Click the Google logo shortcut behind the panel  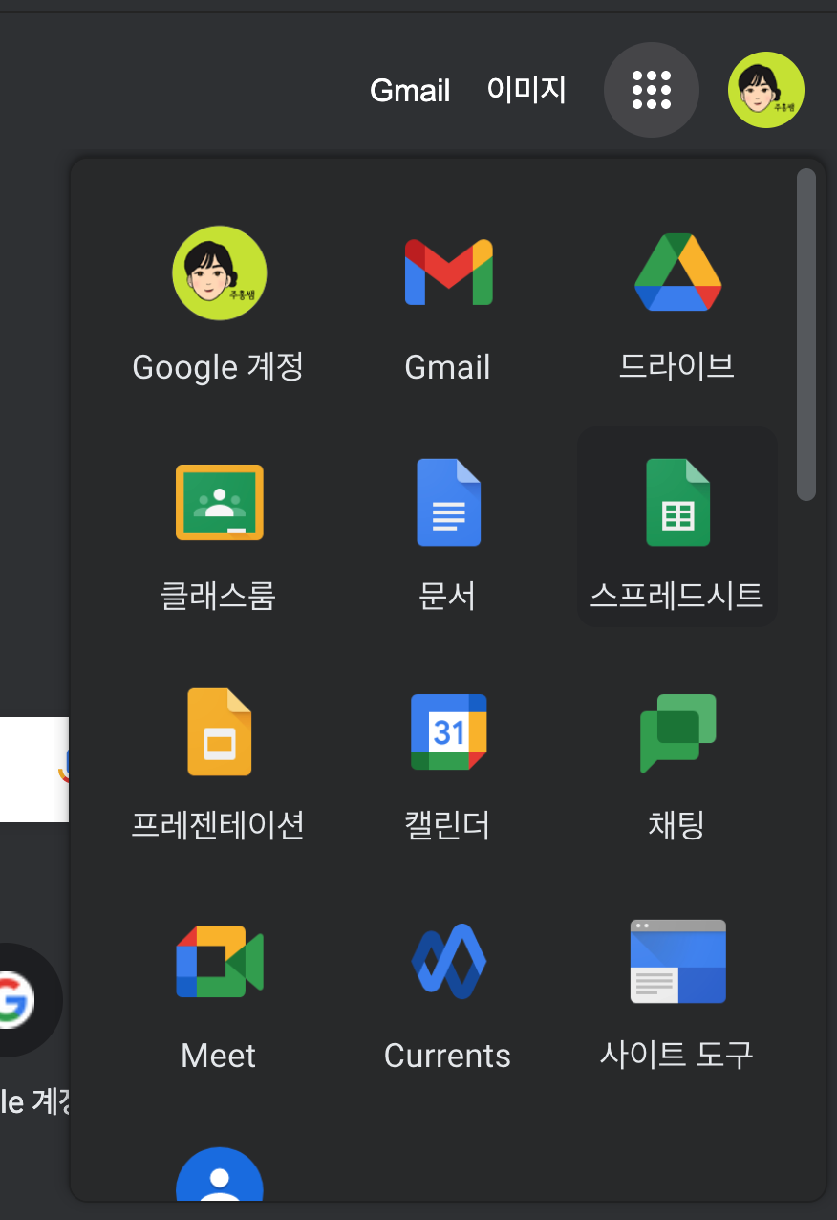click(17, 999)
